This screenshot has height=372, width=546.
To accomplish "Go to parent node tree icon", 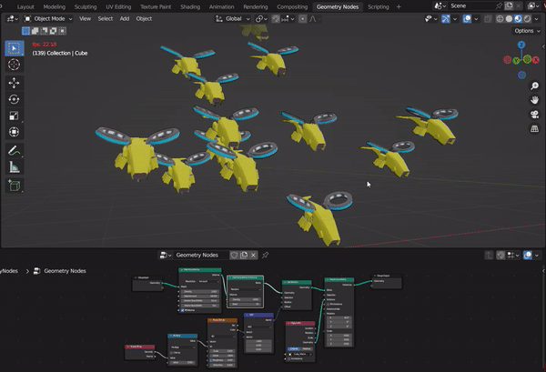I will [x=489, y=255].
